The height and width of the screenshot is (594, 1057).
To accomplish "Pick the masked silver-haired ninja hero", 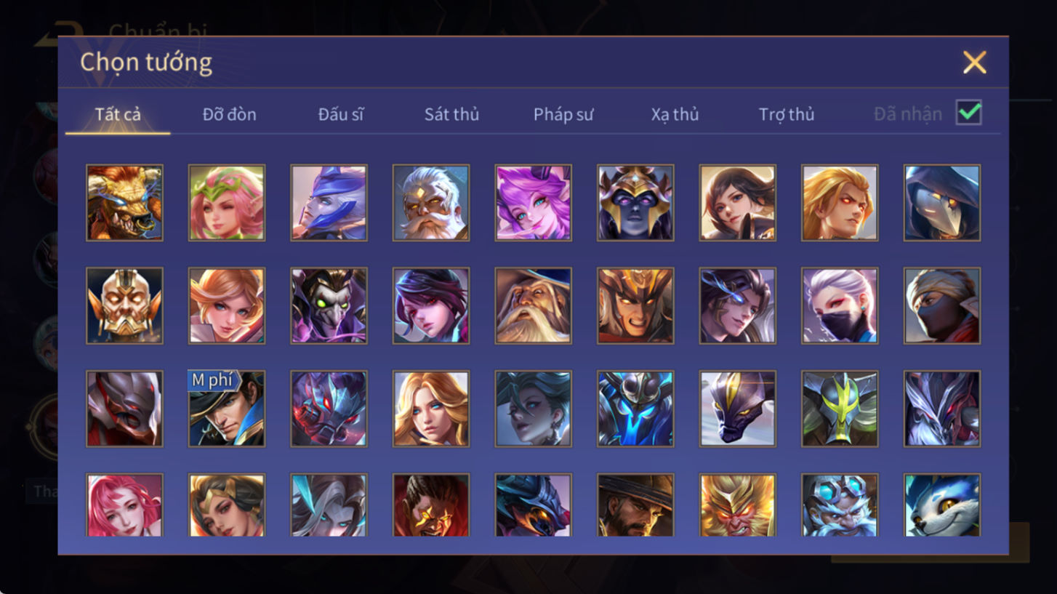I will [x=840, y=305].
